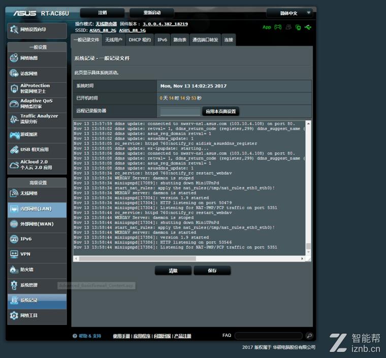This screenshot has height=358, width=386.
Task: Open AiCloud 2.0 cloud icon
Action: [14, 165]
